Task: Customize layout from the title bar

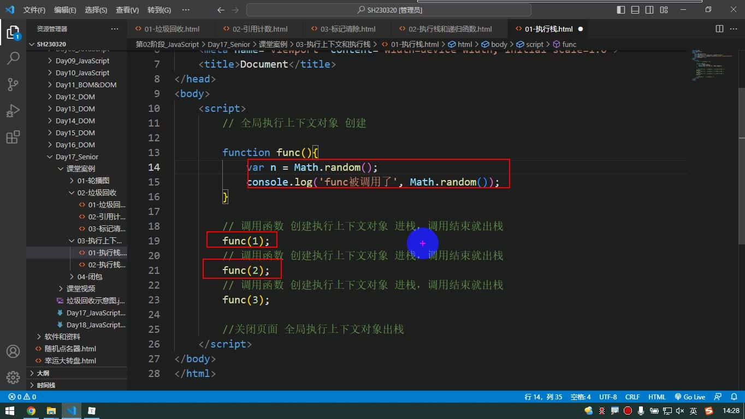Action: [665, 10]
